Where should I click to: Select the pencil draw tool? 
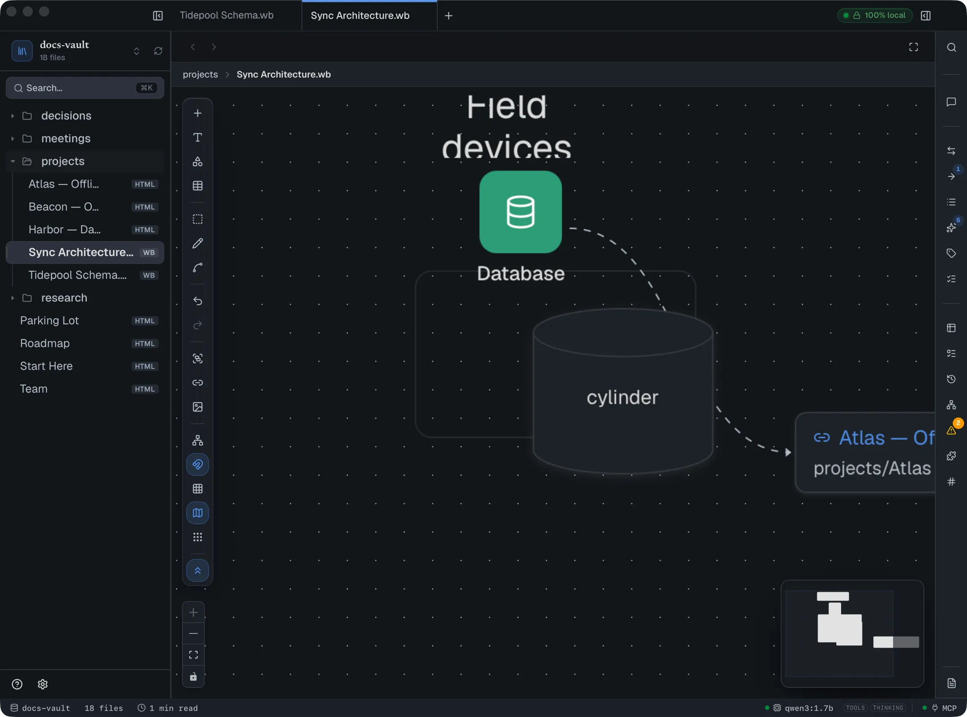(x=197, y=243)
